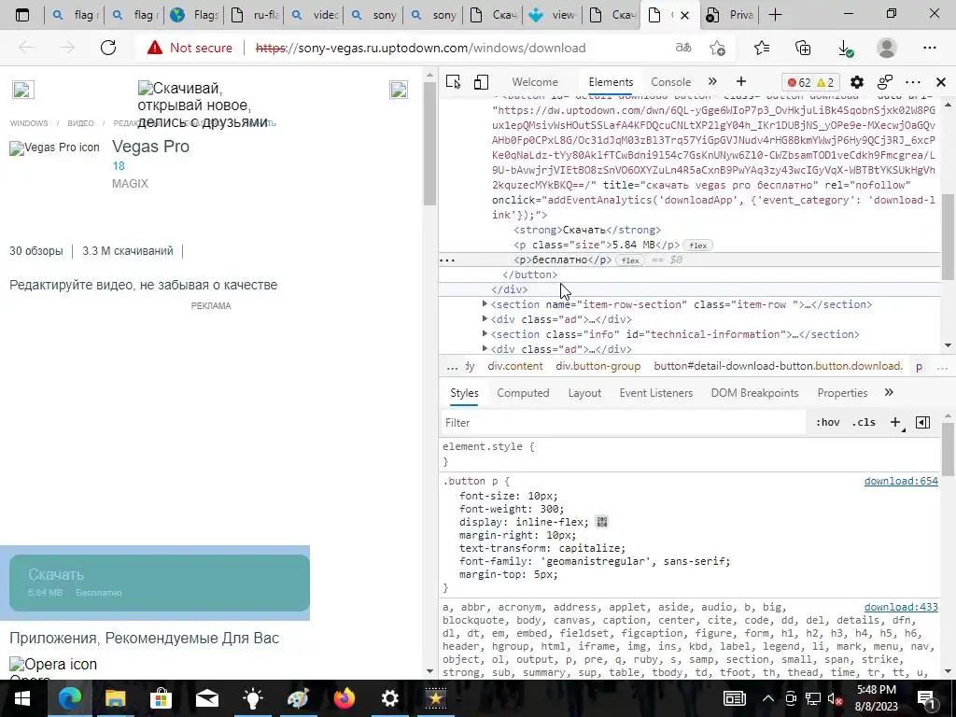Click the Скачать download button on page
956x717 pixels.
[159, 583]
